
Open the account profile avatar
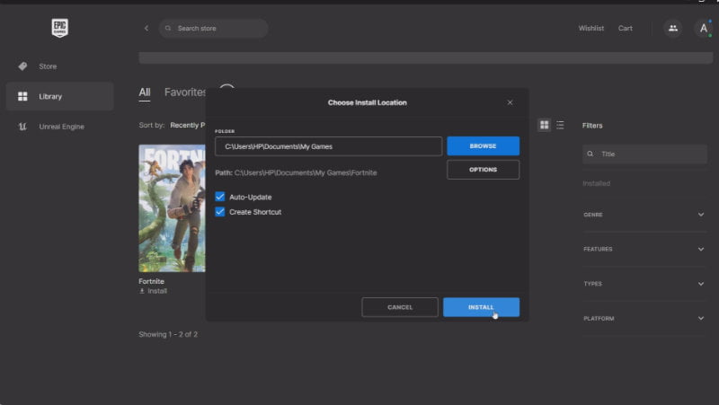[x=704, y=29]
